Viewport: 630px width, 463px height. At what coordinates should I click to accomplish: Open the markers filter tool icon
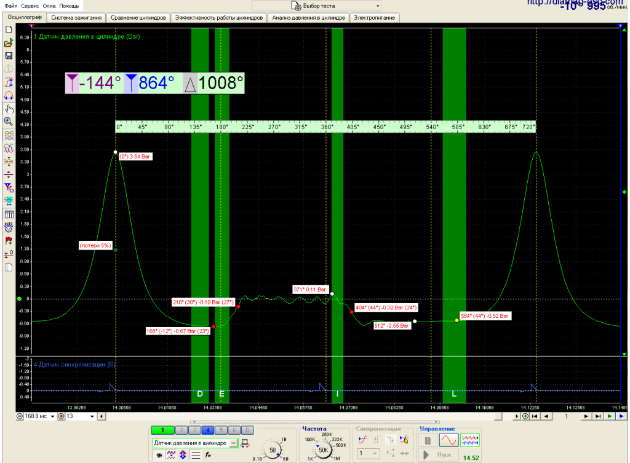(9, 188)
